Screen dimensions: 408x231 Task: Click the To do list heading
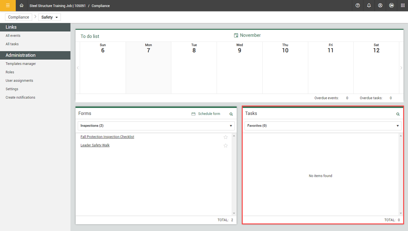90,36
